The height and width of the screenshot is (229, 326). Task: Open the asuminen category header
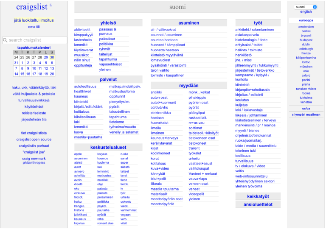point(189,23)
